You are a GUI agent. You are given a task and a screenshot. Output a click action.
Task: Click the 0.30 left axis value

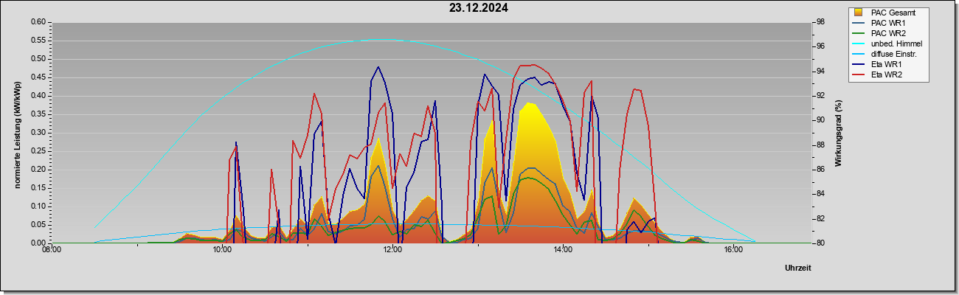[38, 133]
